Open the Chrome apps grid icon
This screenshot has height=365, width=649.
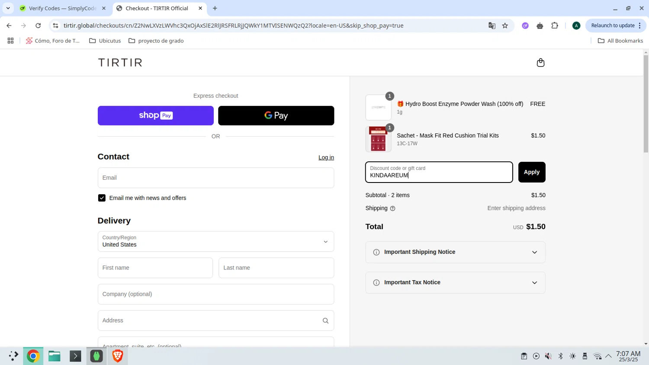coord(10,41)
